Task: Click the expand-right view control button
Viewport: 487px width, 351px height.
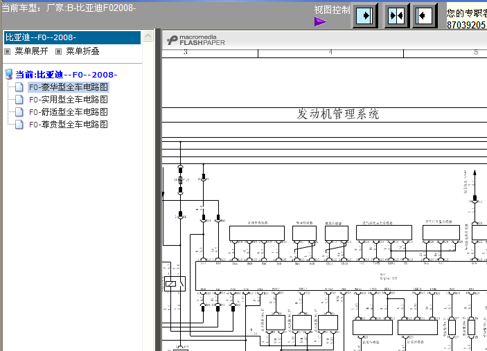Action: (x=364, y=15)
